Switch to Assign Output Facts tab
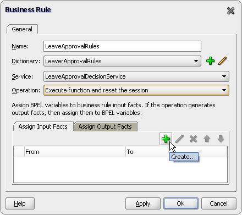Image resolution: width=242 pixels, height=215 pixels. click(x=105, y=126)
